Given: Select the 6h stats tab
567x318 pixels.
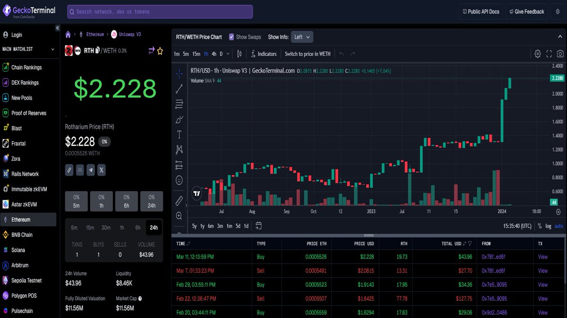Looking at the screenshot, I should pos(137,227).
